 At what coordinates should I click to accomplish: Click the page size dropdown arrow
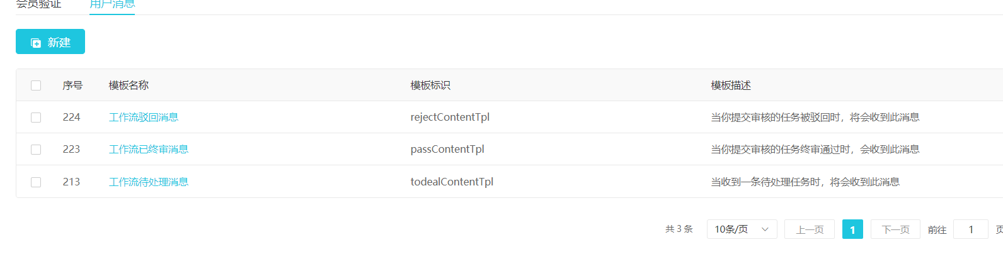(765, 229)
